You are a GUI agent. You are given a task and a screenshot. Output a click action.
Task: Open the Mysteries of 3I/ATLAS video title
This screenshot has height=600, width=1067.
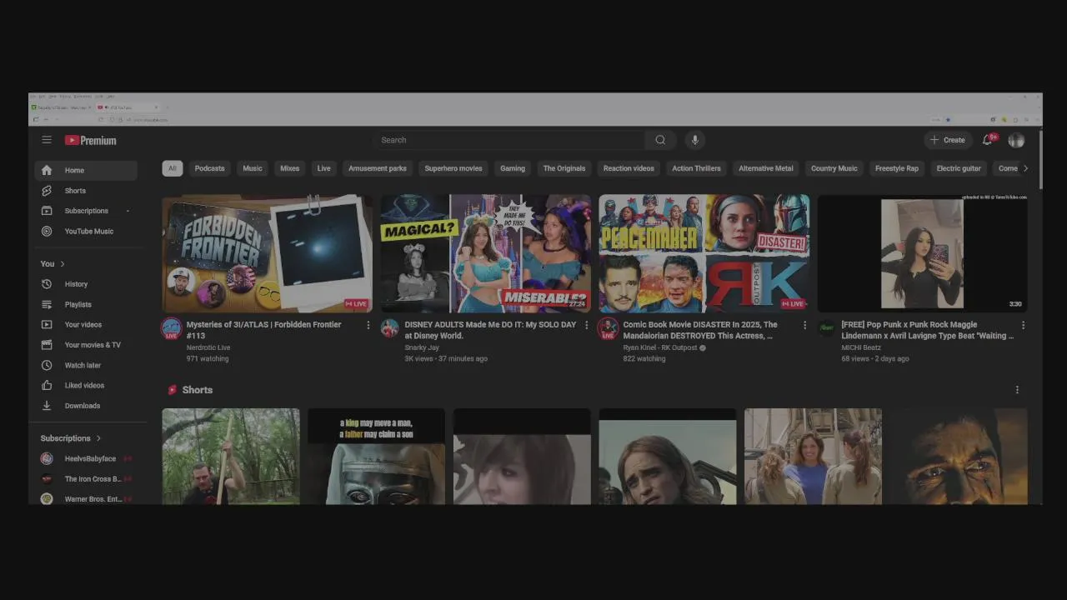coord(263,330)
